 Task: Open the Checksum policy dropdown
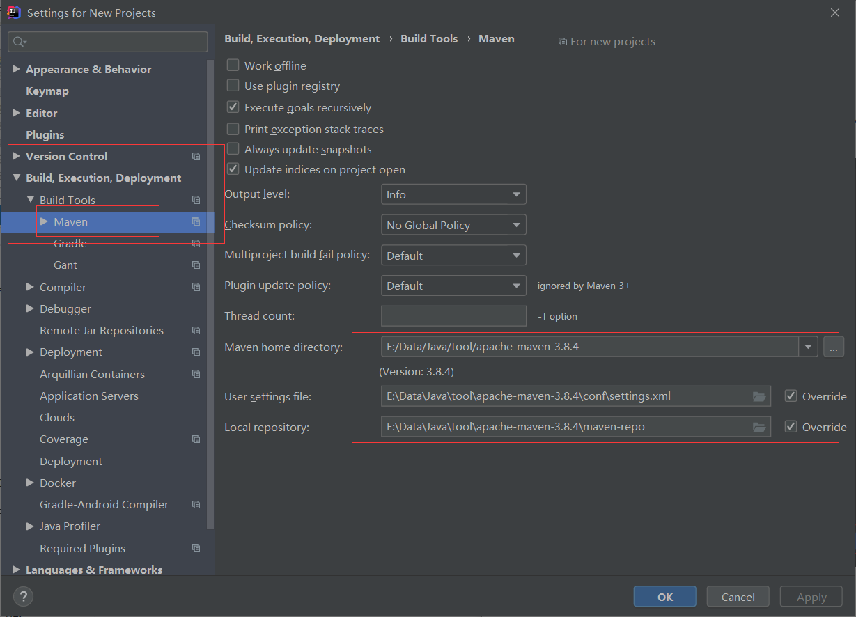pyautogui.click(x=453, y=225)
